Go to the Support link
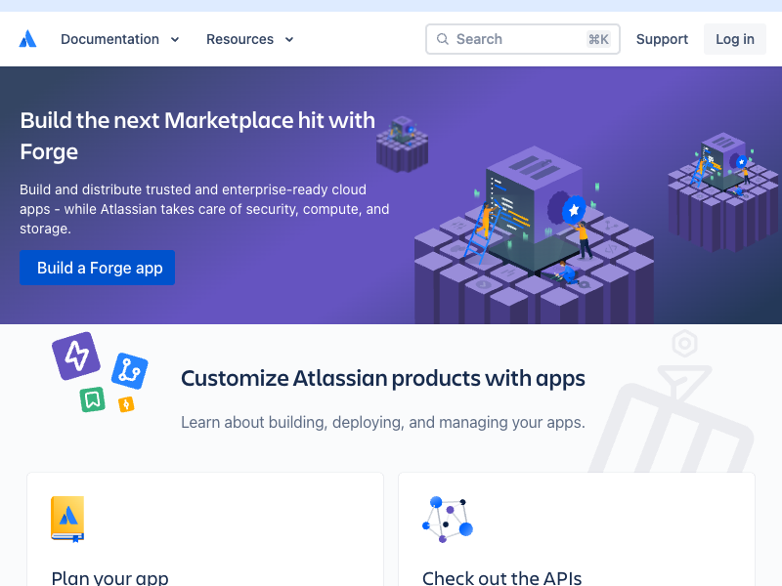The width and height of the screenshot is (782, 586). [662, 39]
